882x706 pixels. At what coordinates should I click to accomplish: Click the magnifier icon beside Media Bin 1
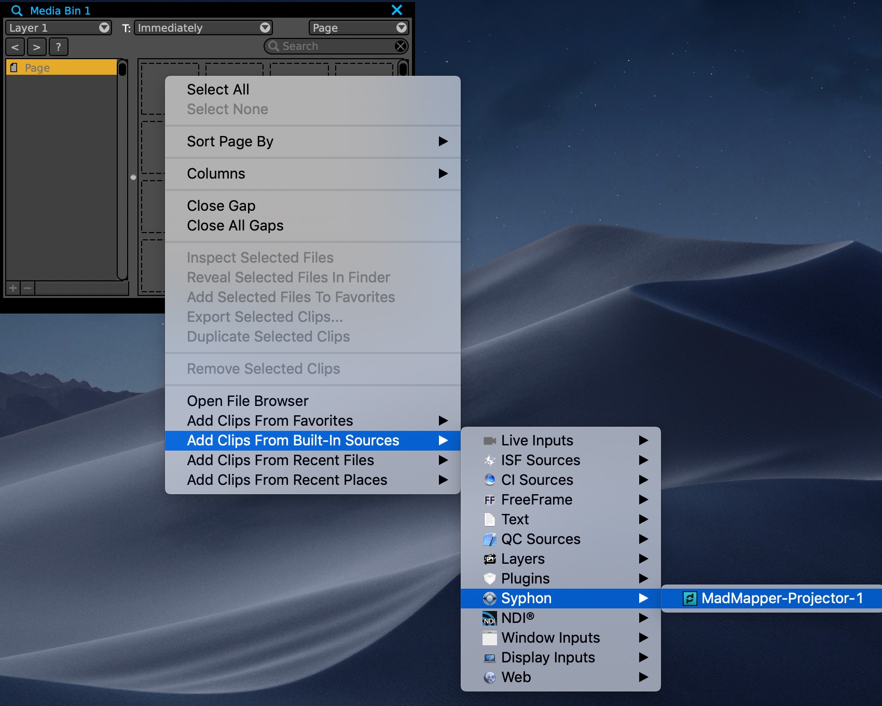point(17,10)
